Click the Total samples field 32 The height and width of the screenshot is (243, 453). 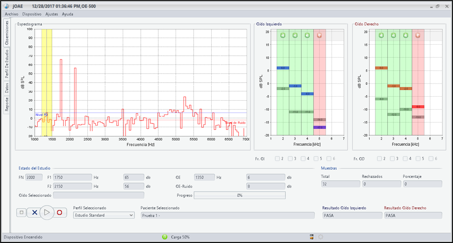pyautogui.click(x=341, y=184)
